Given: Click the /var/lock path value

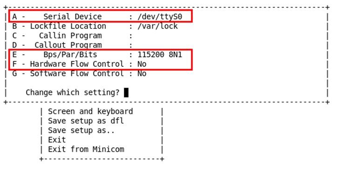Looking at the screenshot, I should (157, 26).
